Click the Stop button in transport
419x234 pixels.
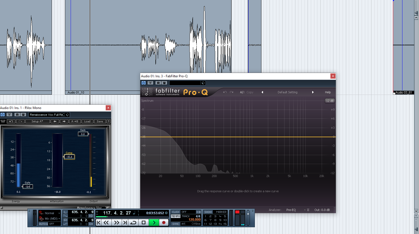(143, 223)
